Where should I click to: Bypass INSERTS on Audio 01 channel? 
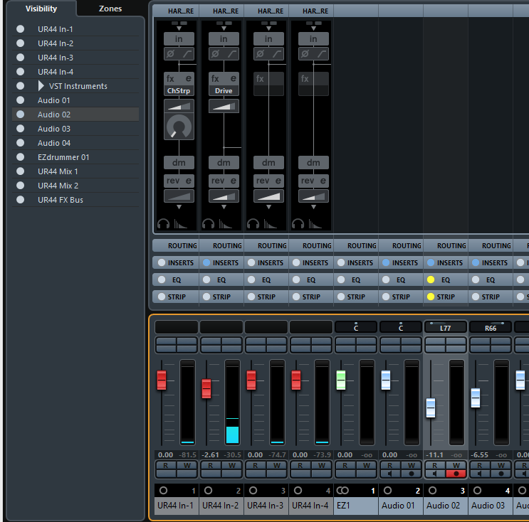click(386, 262)
